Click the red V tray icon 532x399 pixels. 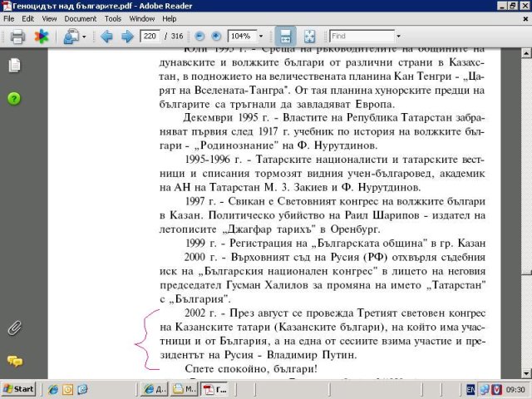coord(496,390)
